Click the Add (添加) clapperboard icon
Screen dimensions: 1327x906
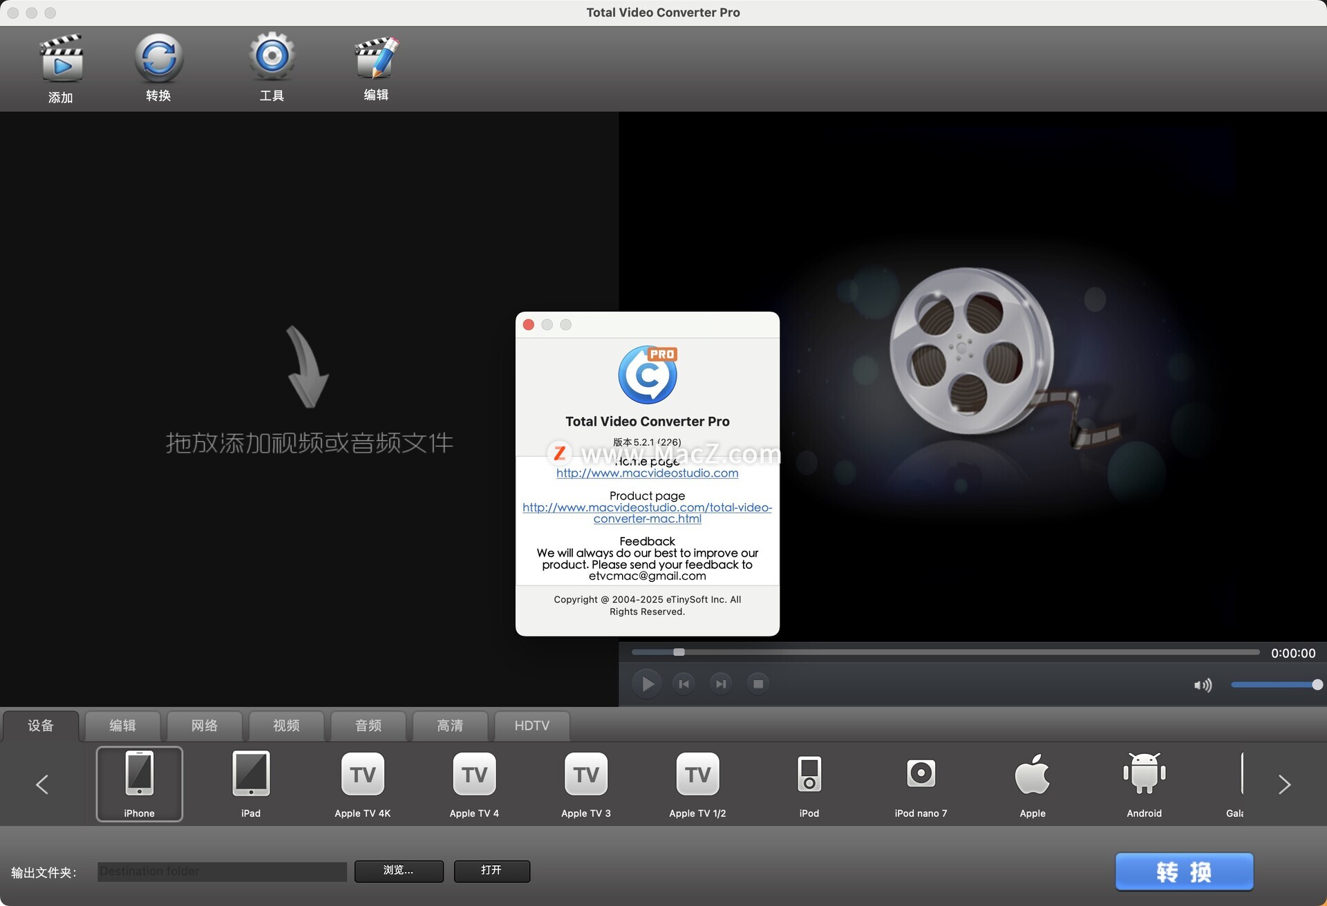pyautogui.click(x=61, y=59)
